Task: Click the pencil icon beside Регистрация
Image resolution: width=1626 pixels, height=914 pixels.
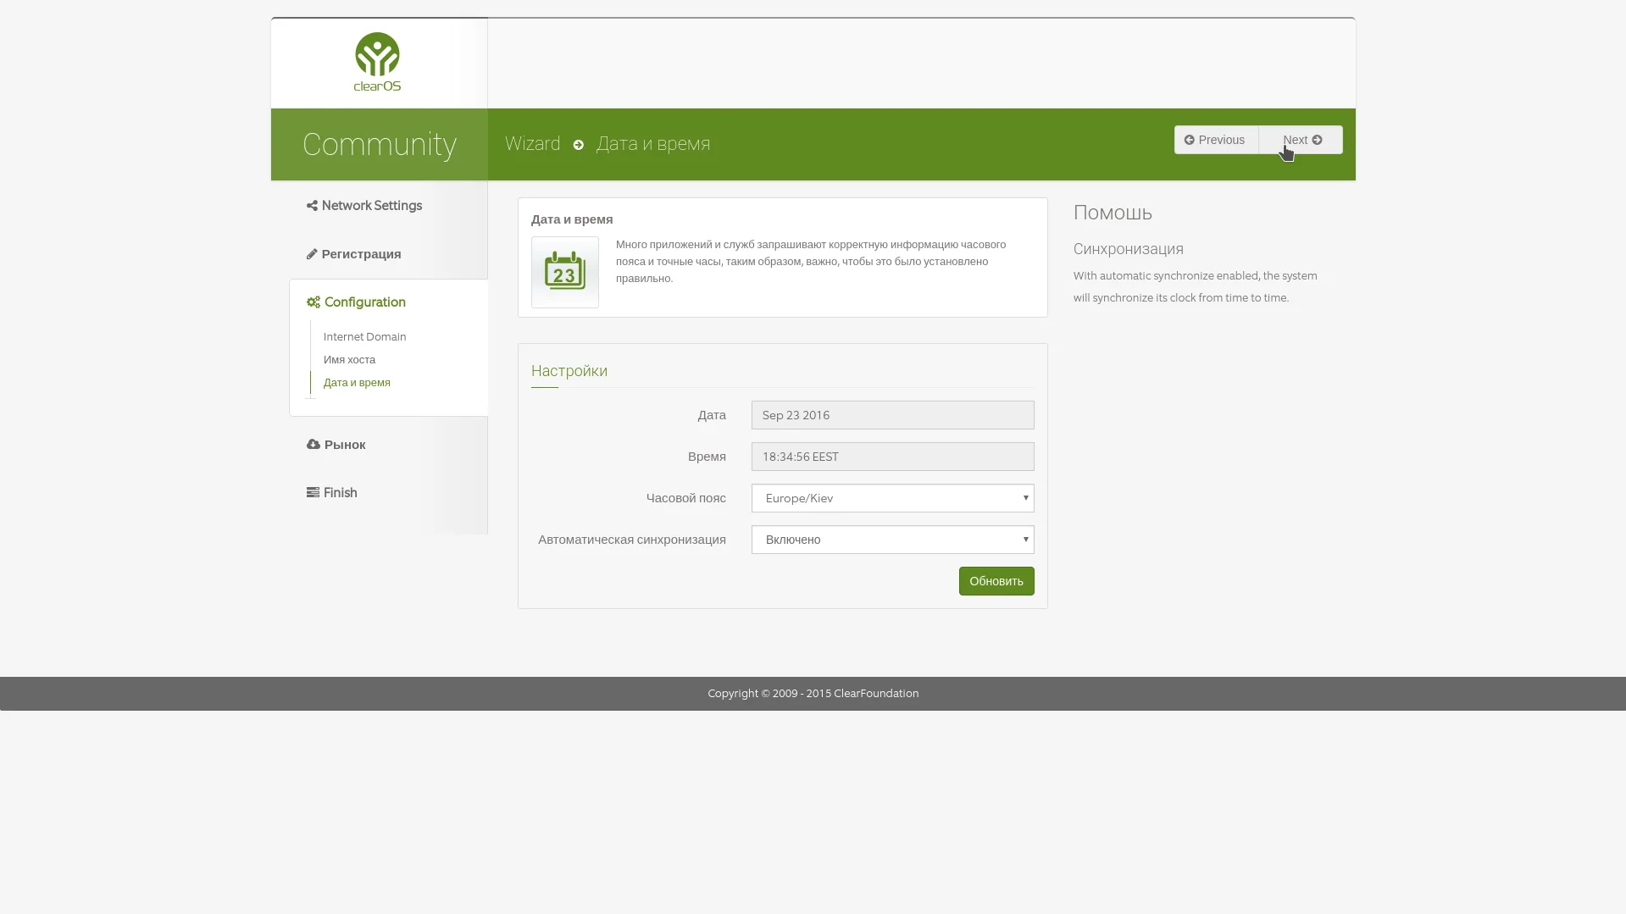Action: tap(312, 254)
